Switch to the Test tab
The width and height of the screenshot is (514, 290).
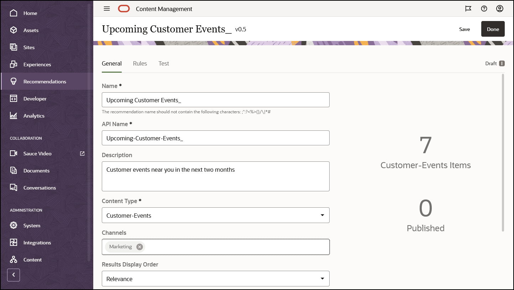[x=164, y=64]
